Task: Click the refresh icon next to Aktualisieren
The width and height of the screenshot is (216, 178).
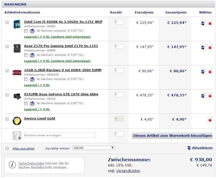Action: click(x=189, y=148)
